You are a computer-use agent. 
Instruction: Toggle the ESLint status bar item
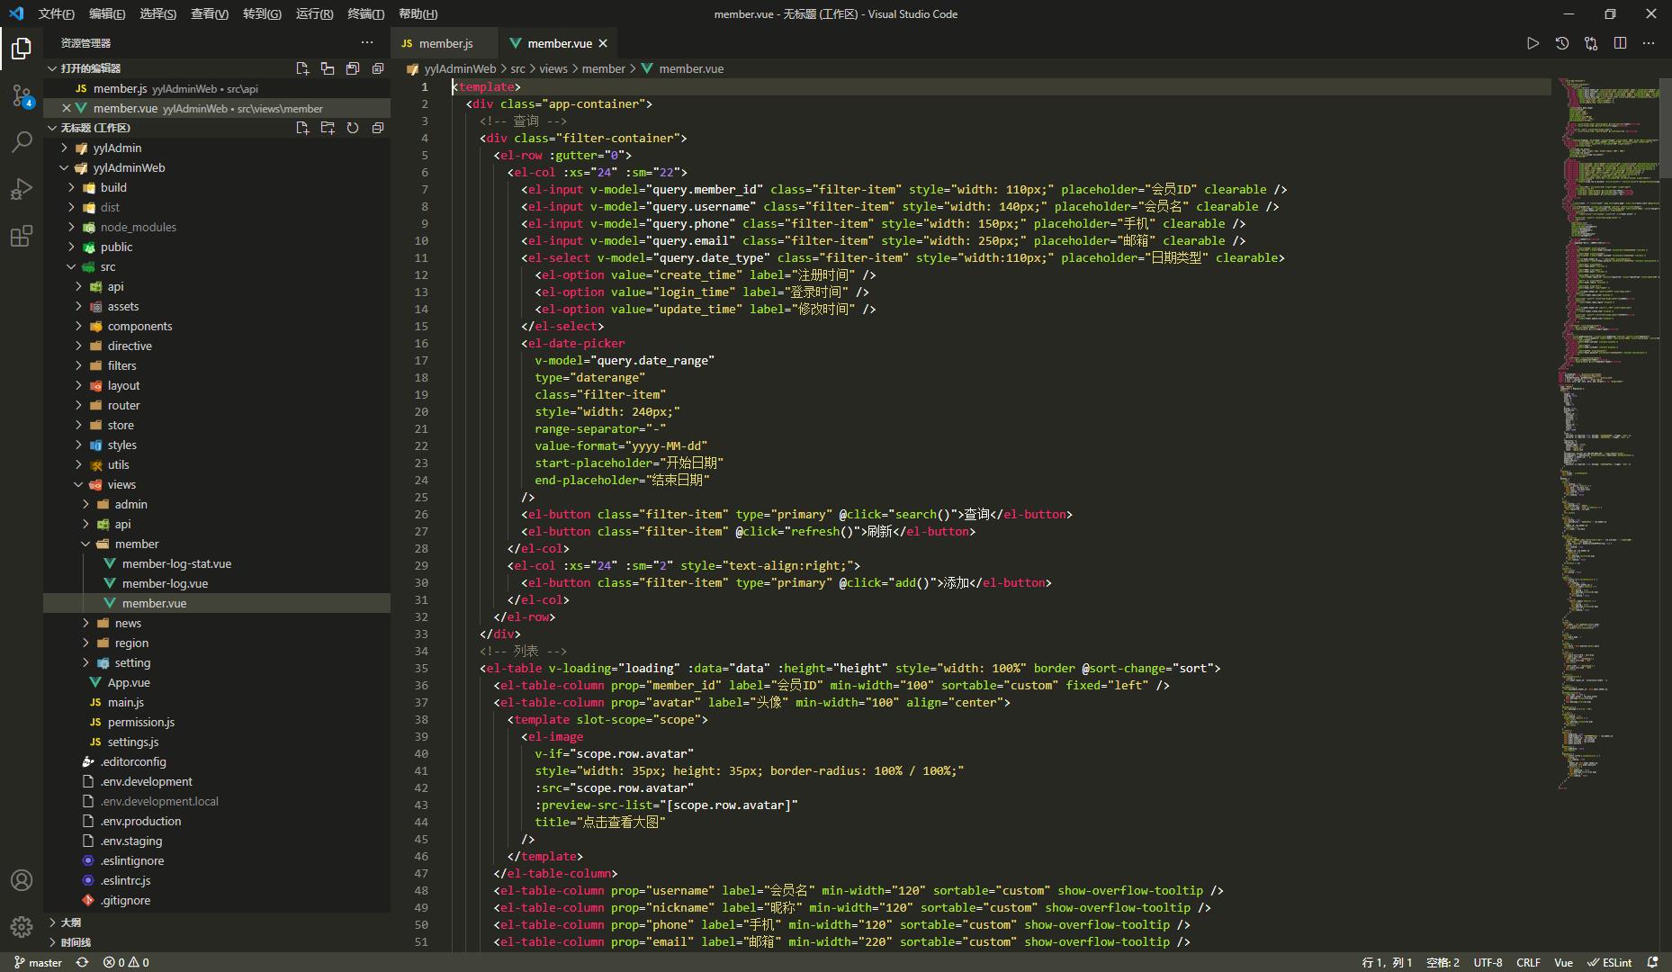coord(1609,962)
